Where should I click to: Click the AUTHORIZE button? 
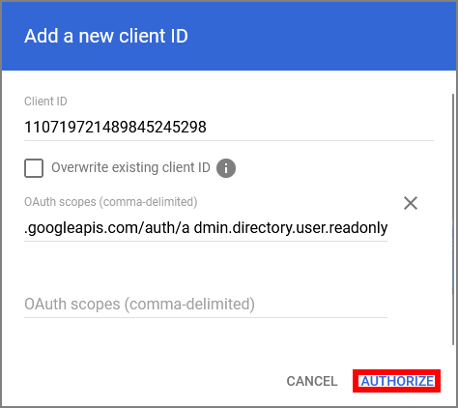397,381
